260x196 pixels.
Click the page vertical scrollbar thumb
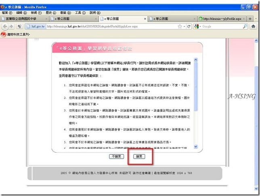[x=256, y=126]
